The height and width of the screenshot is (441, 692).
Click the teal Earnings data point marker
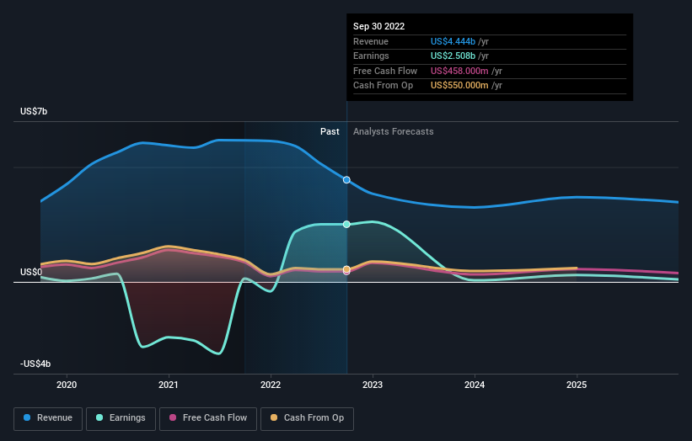coord(346,224)
